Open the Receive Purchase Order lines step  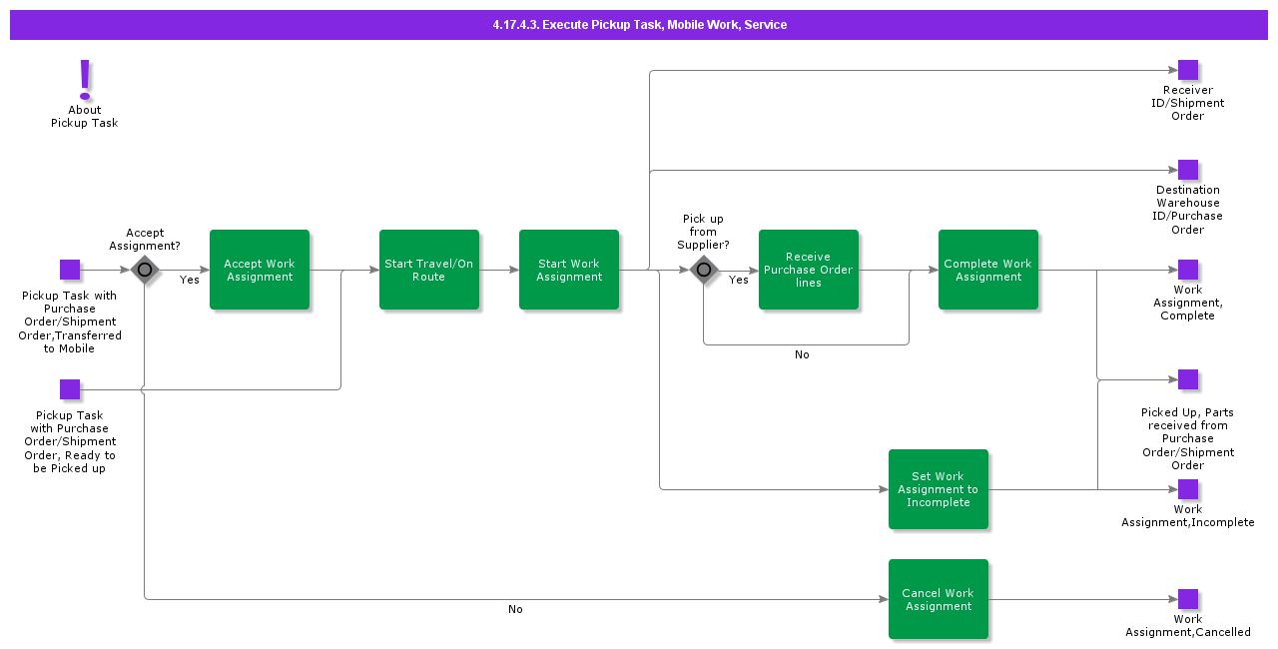[x=809, y=270]
